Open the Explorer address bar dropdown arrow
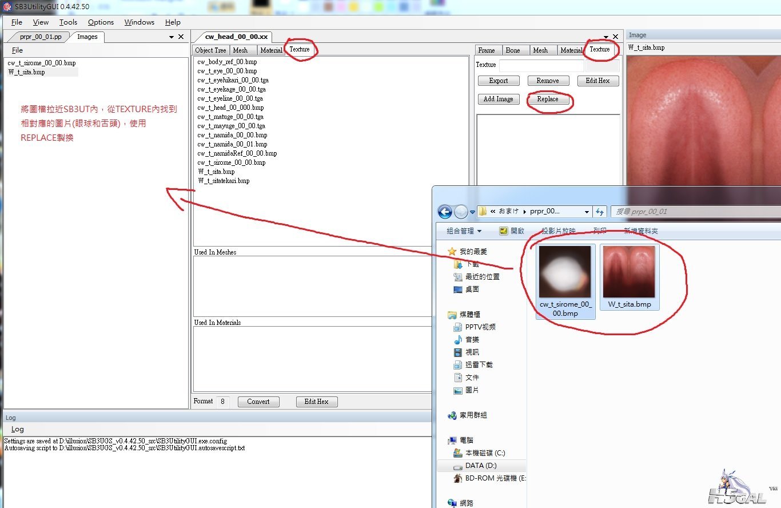This screenshot has width=781, height=508. [x=587, y=212]
